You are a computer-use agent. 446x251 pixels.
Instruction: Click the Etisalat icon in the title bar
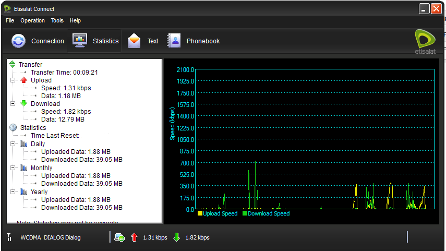click(x=7, y=9)
